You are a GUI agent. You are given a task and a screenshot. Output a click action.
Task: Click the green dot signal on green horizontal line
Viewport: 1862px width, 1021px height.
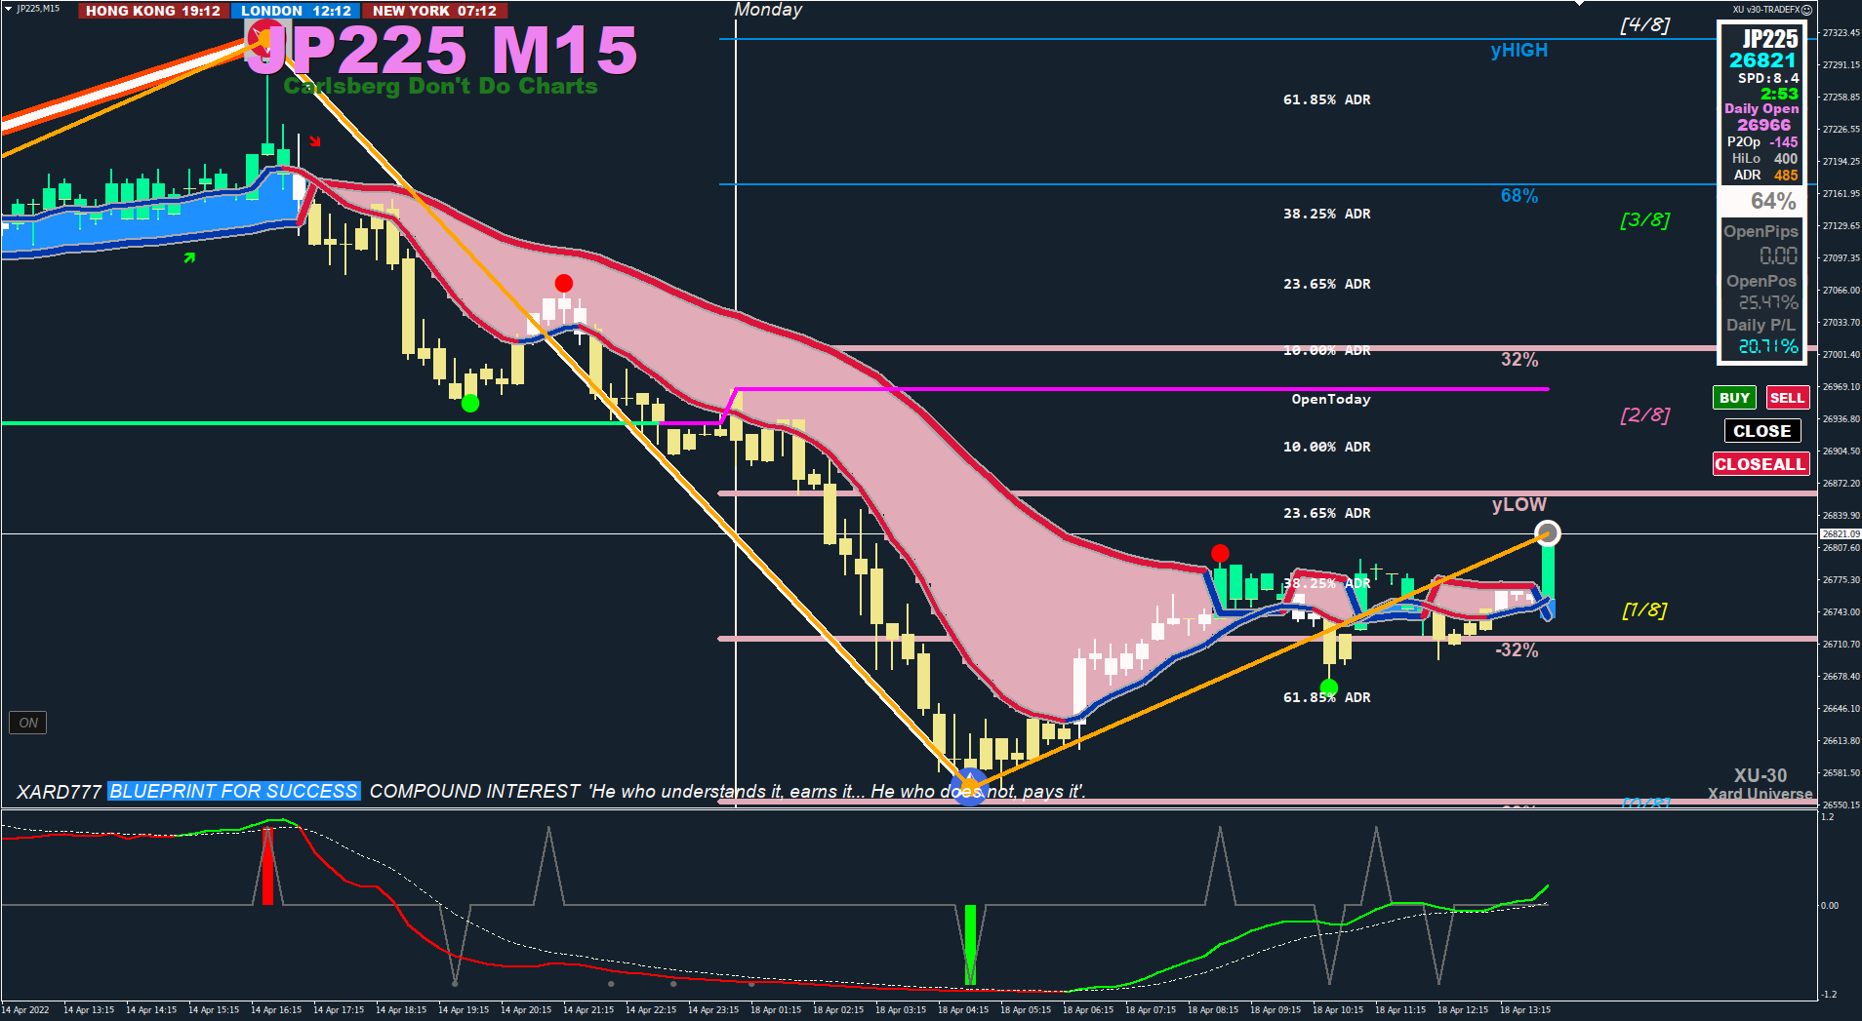(x=470, y=403)
